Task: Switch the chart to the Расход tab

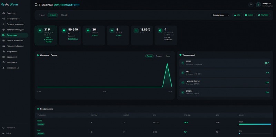Action: (x=149, y=56)
